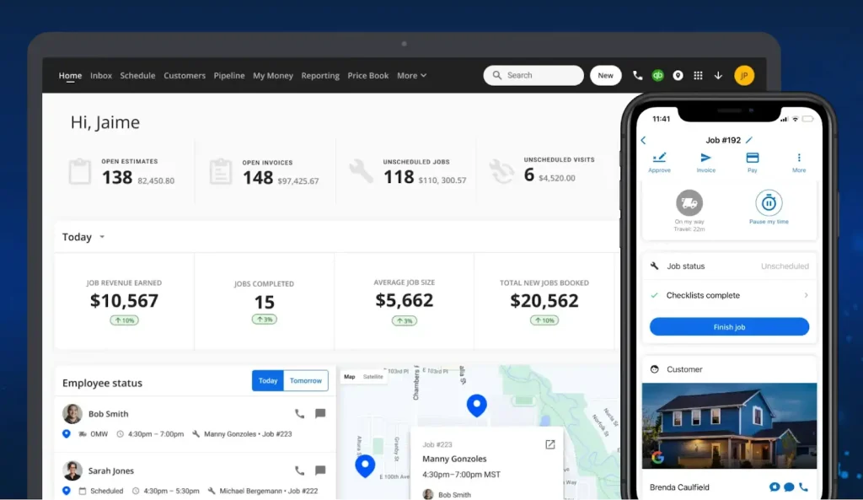Screen dimensions: 863x500
Task: Open the Customers tab
Action: pos(185,75)
